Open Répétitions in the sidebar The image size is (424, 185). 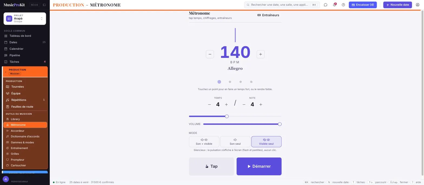(25, 100)
